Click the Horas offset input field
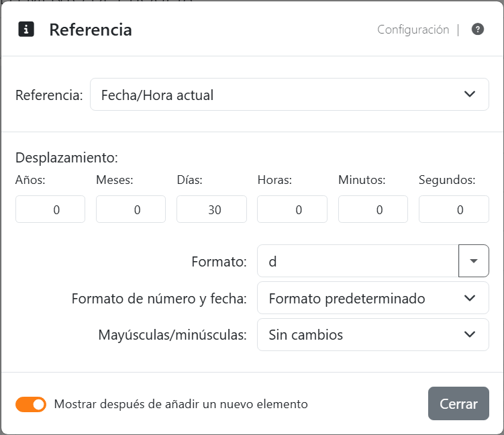Image resolution: width=504 pixels, height=435 pixels. click(292, 209)
